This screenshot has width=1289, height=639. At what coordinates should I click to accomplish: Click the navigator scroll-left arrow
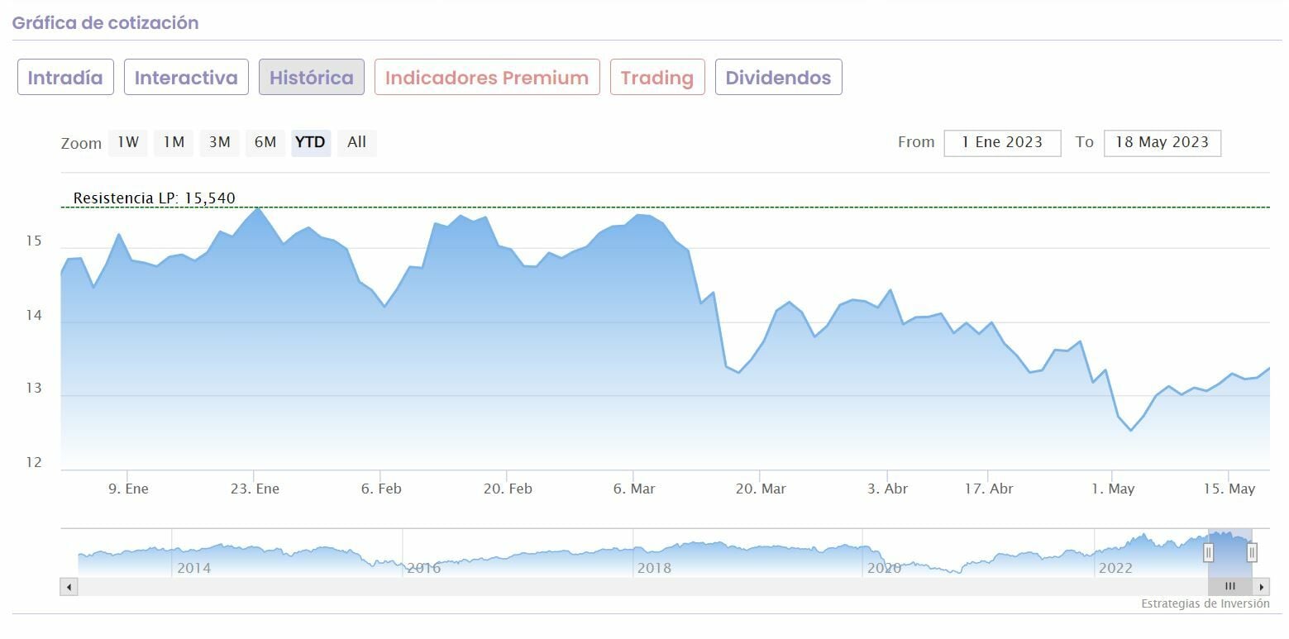(69, 587)
